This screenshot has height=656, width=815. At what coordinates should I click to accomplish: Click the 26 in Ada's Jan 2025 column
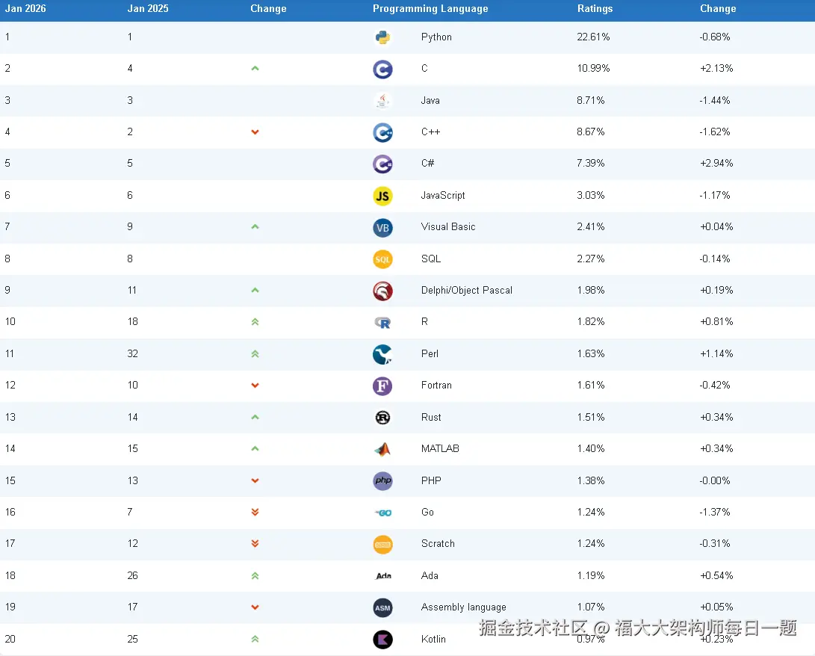point(132,576)
